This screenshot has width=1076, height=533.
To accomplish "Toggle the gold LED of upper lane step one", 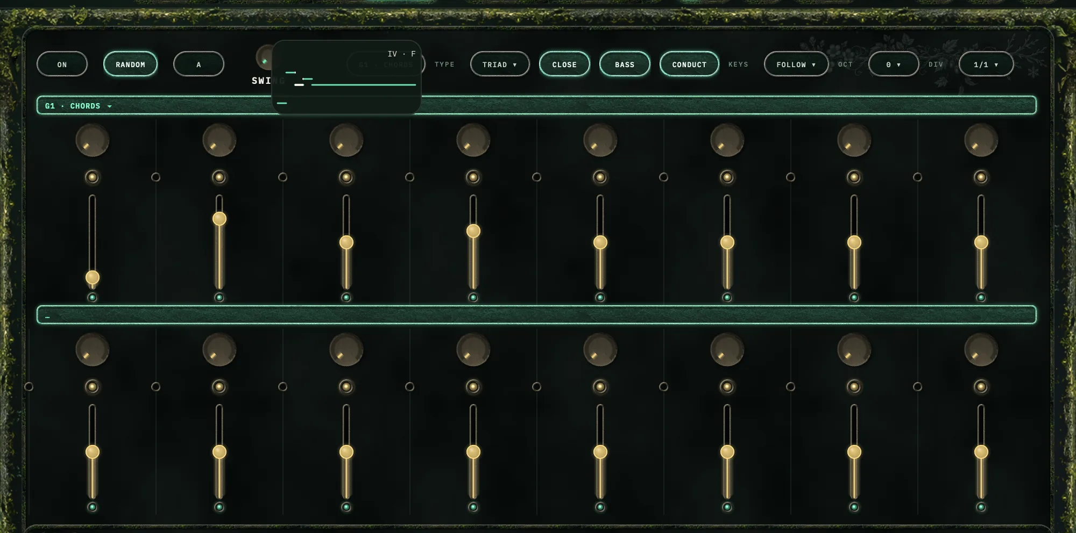I will coord(93,177).
